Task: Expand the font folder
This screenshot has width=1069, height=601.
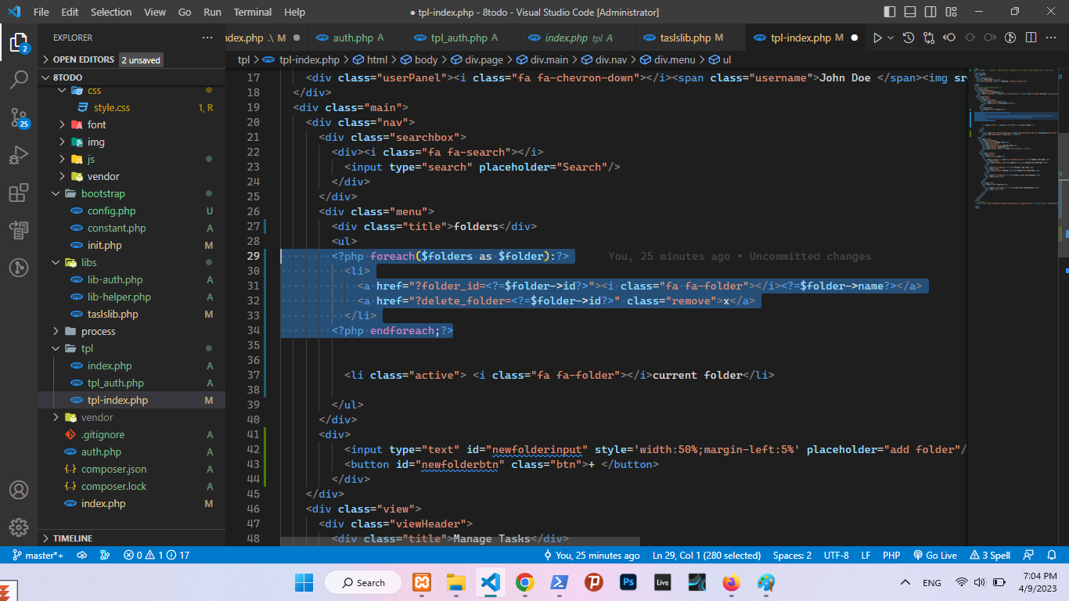Action: click(x=131, y=124)
